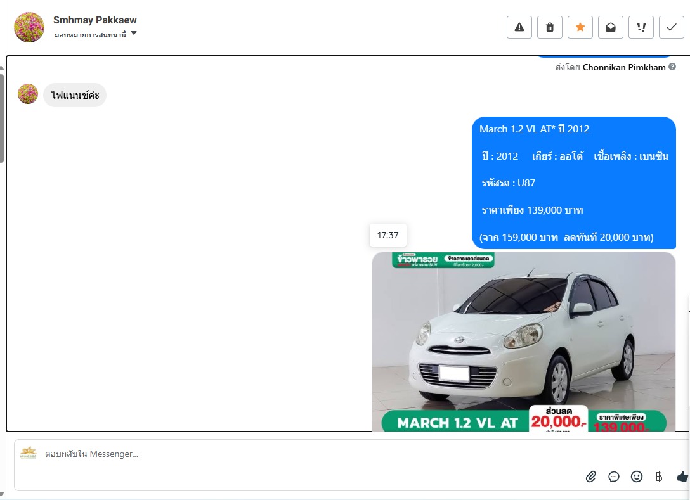Mark conversation done with checkmark button
The height and width of the screenshot is (500, 690).
pos(672,27)
